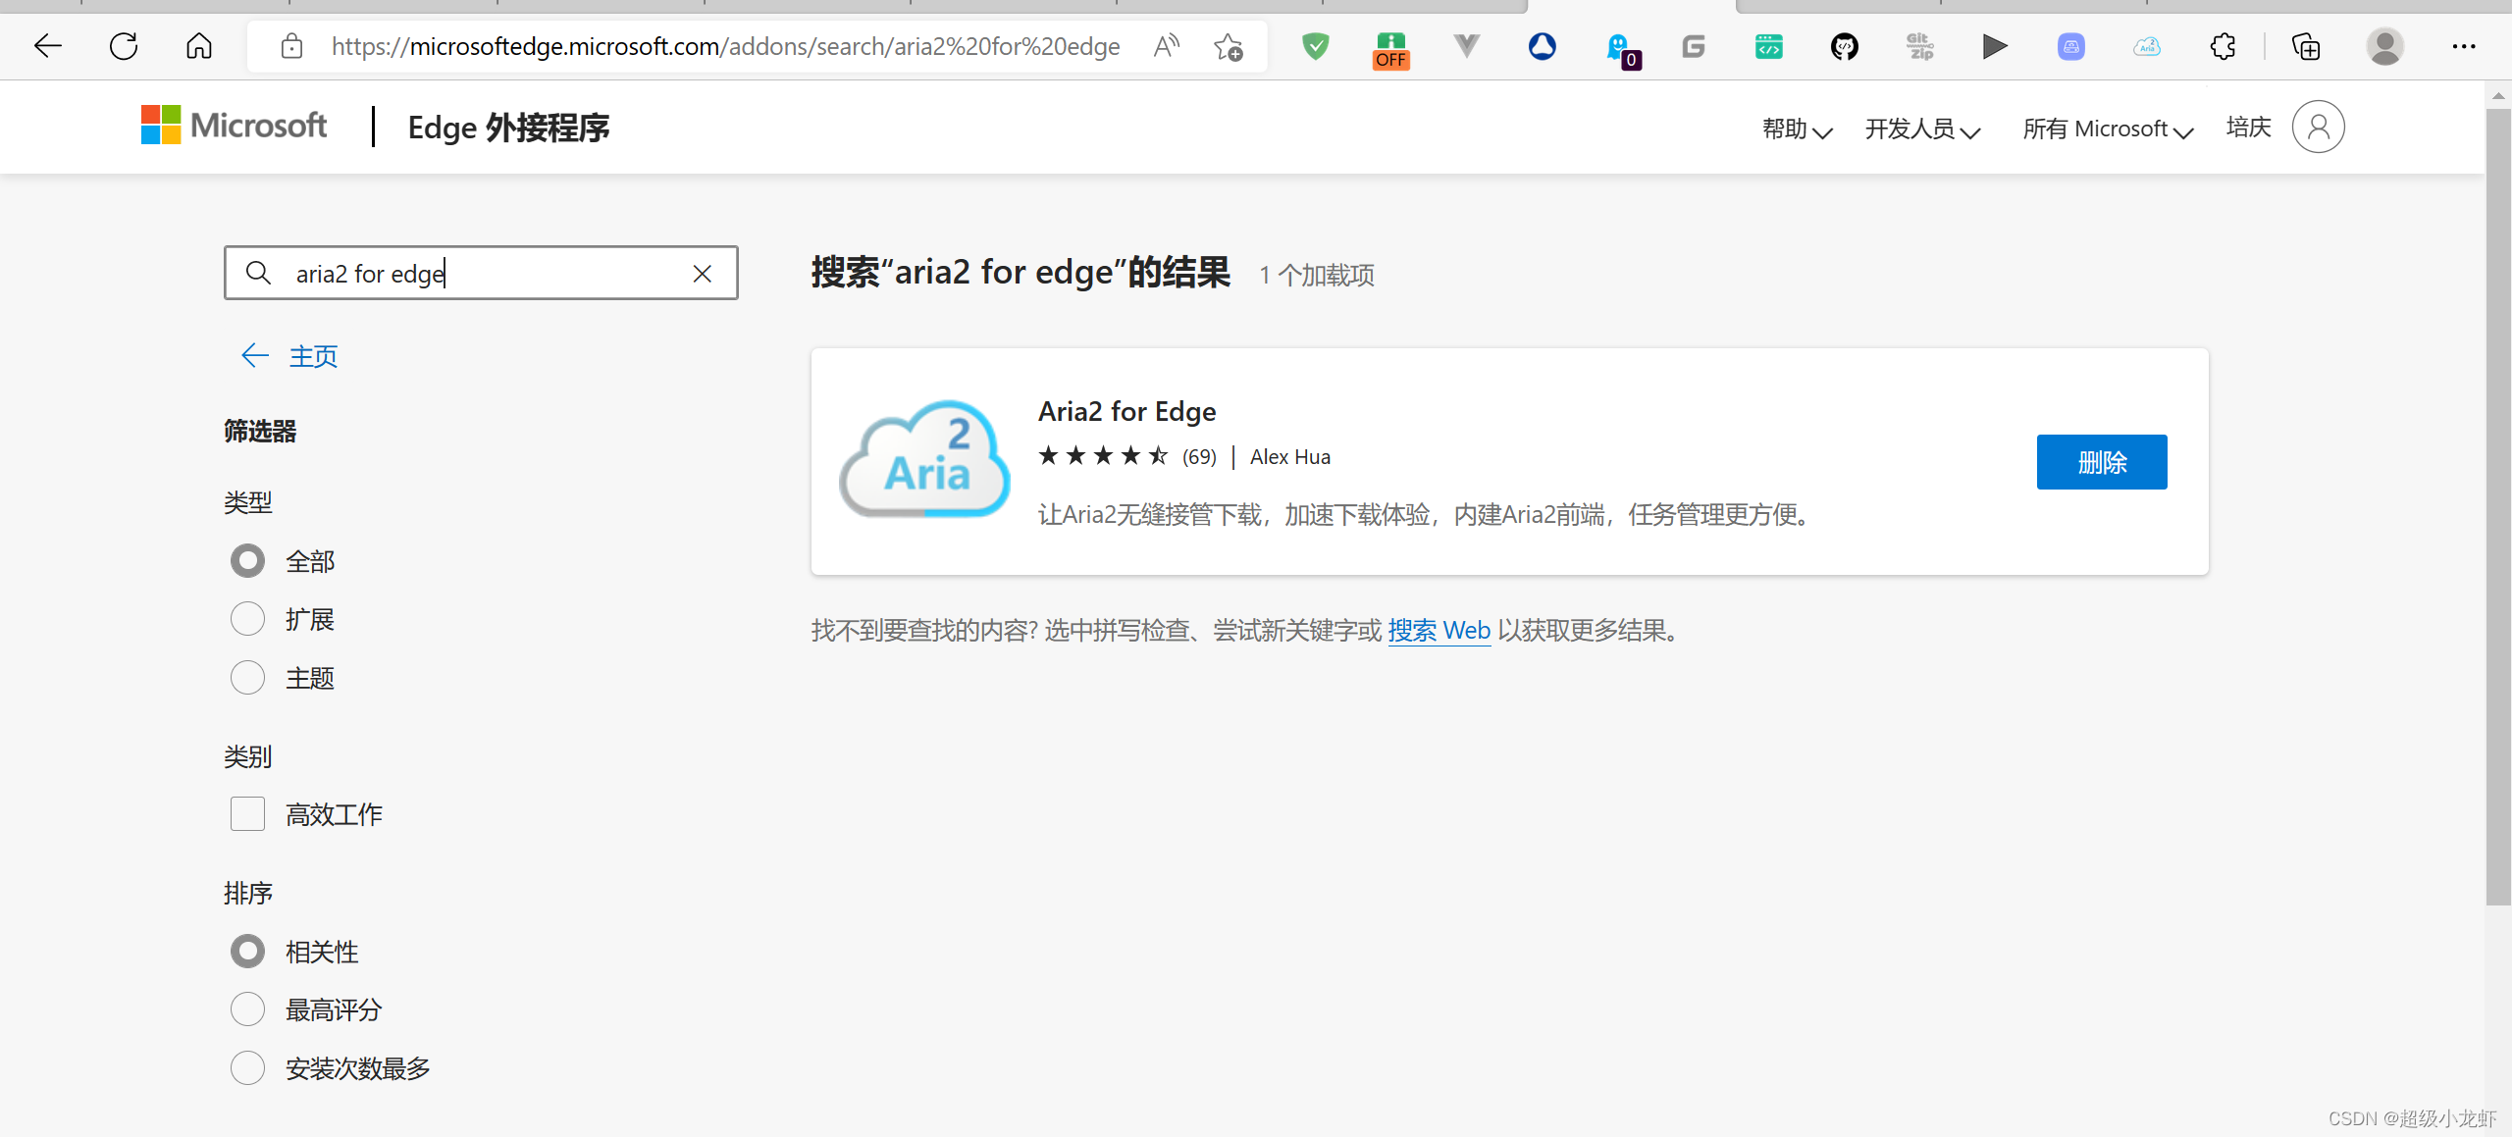Open the blue circular triangle extension icon
The height and width of the screenshot is (1137, 2512).
1543,46
